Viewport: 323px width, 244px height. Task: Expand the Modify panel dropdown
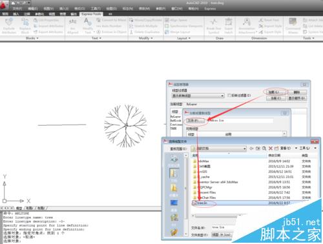tap(145, 38)
